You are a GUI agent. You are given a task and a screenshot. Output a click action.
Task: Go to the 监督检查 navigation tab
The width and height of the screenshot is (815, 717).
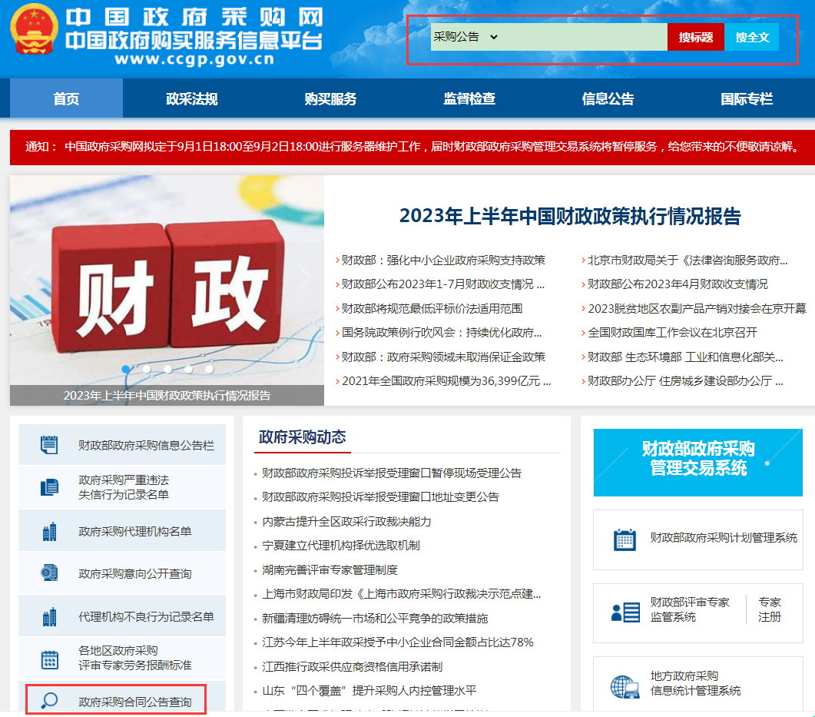click(x=469, y=99)
